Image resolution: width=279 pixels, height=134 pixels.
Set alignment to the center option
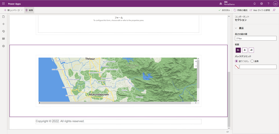[245, 50]
